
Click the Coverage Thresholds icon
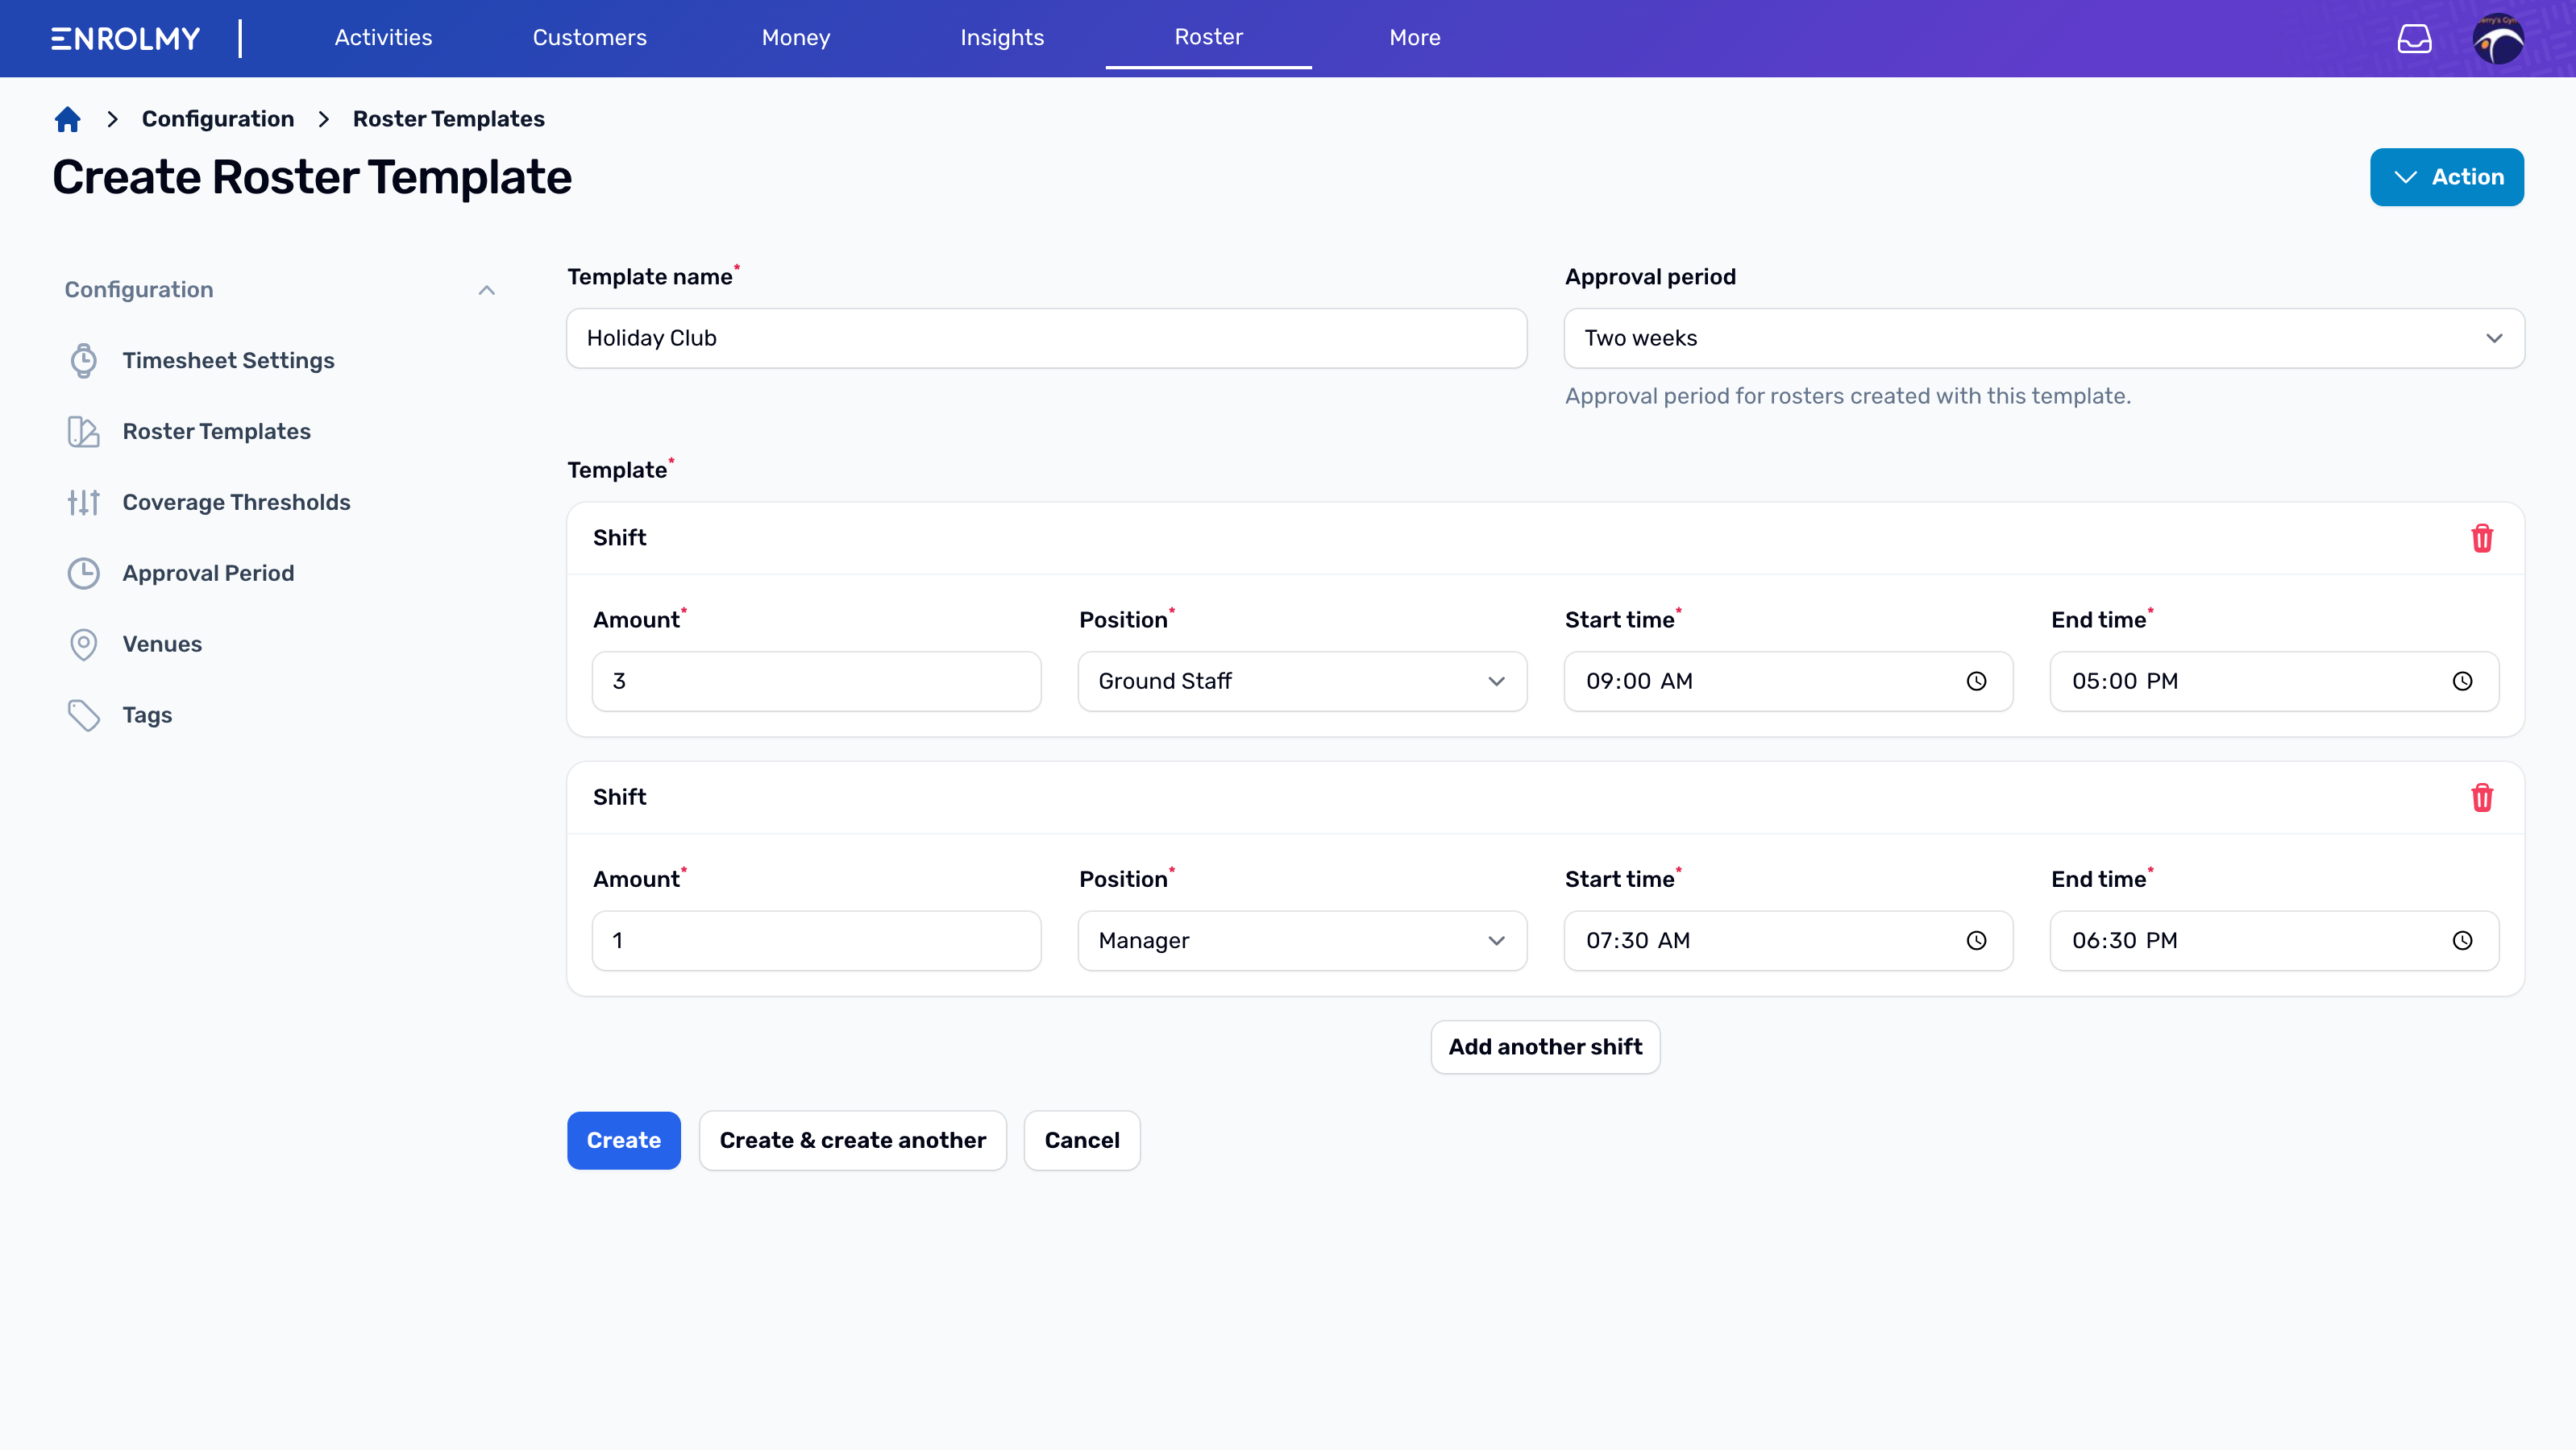click(x=81, y=502)
